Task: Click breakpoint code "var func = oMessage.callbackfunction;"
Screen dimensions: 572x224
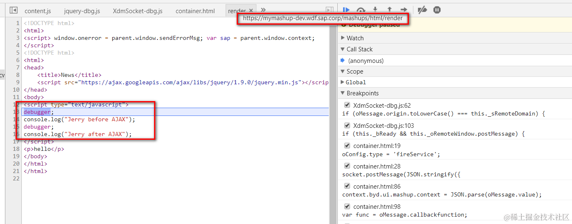Action: (405, 215)
